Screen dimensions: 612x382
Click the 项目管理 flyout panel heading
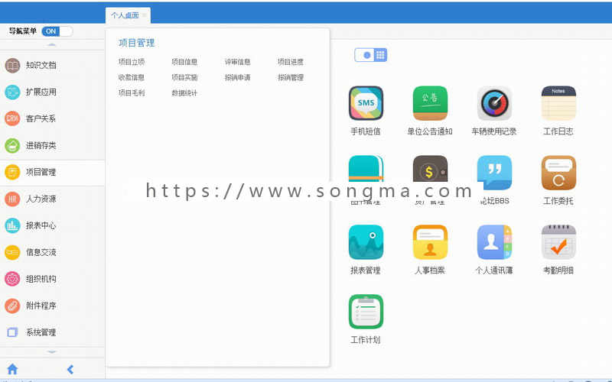click(x=137, y=43)
